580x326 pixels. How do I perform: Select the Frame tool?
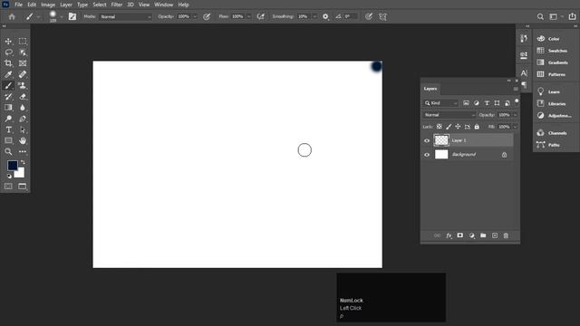[23, 63]
